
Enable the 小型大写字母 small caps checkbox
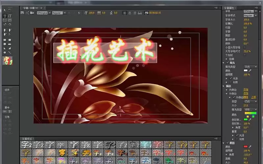245,47
